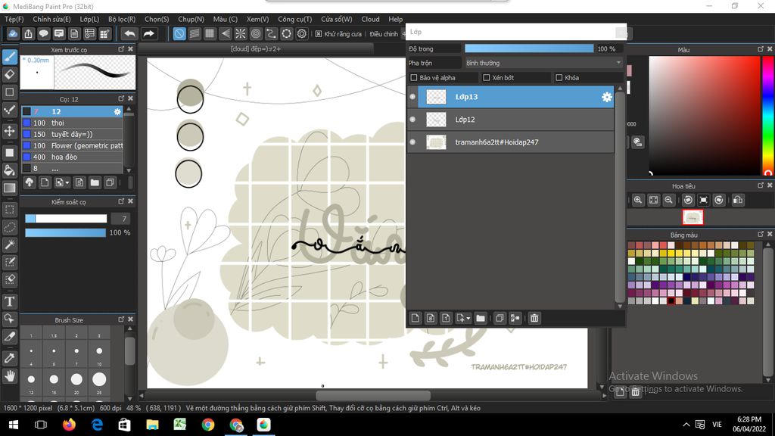The height and width of the screenshot is (436, 775).
Task: Enable the Khóa lock checkbox
Action: click(559, 78)
